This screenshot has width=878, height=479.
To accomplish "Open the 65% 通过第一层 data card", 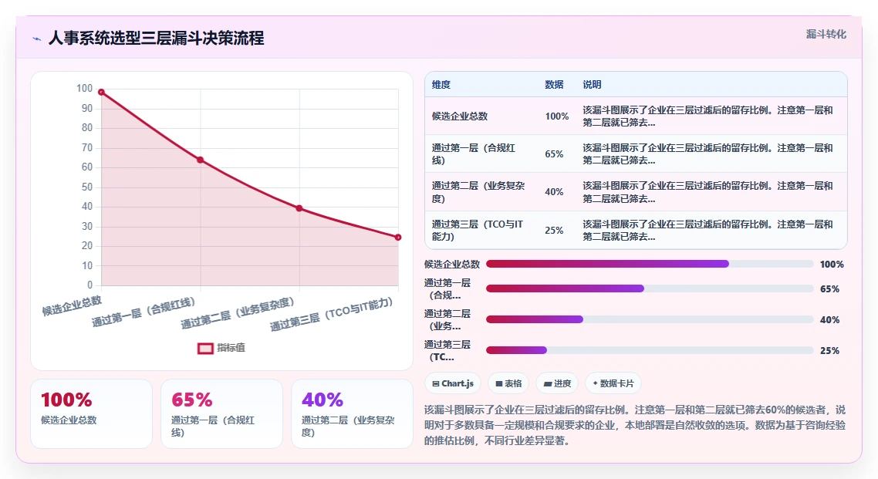I will click(x=221, y=413).
